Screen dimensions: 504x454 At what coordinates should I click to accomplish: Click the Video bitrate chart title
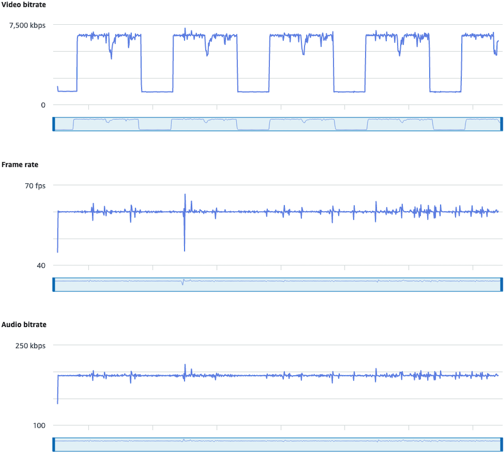(x=23, y=5)
